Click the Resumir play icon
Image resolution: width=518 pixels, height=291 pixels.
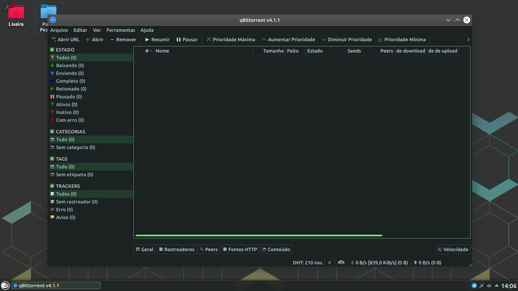[x=147, y=40]
